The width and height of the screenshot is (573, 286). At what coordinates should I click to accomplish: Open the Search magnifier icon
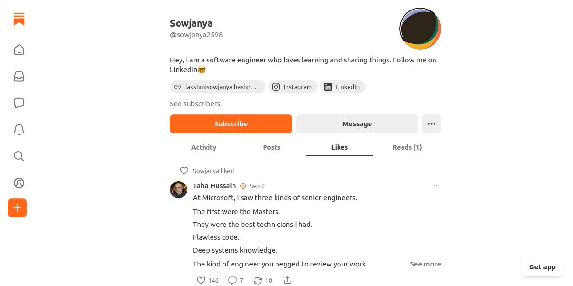click(x=19, y=156)
